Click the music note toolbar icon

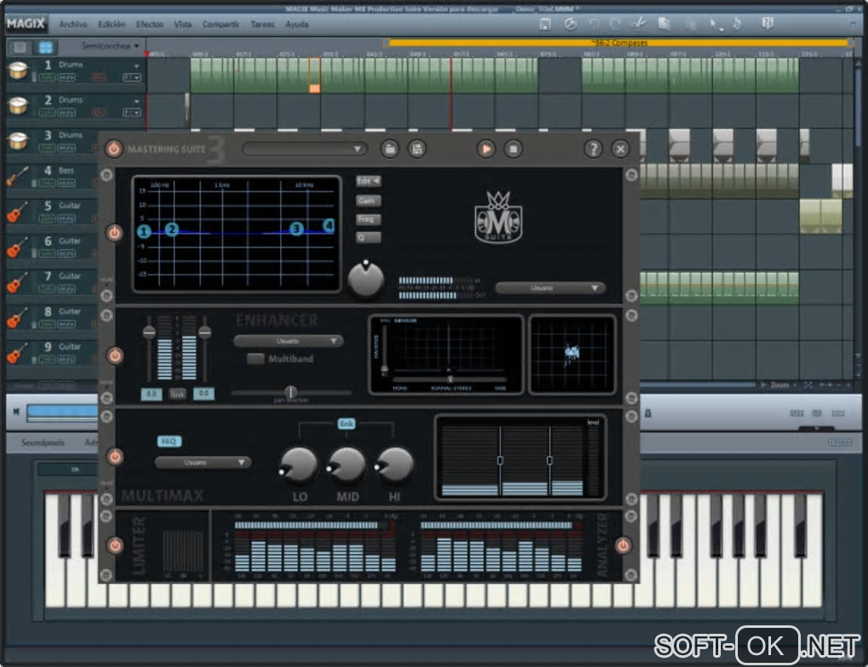(x=737, y=24)
